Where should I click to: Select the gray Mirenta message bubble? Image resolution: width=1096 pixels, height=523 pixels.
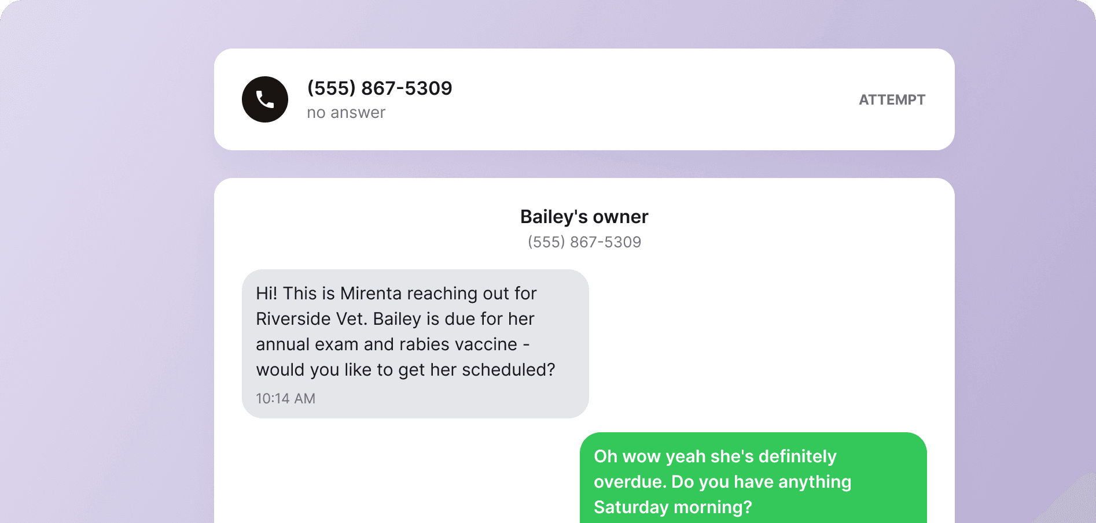click(415, 344)
